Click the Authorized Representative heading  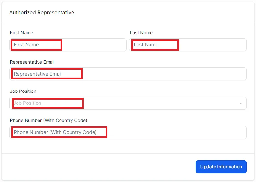tap(42, 12)
